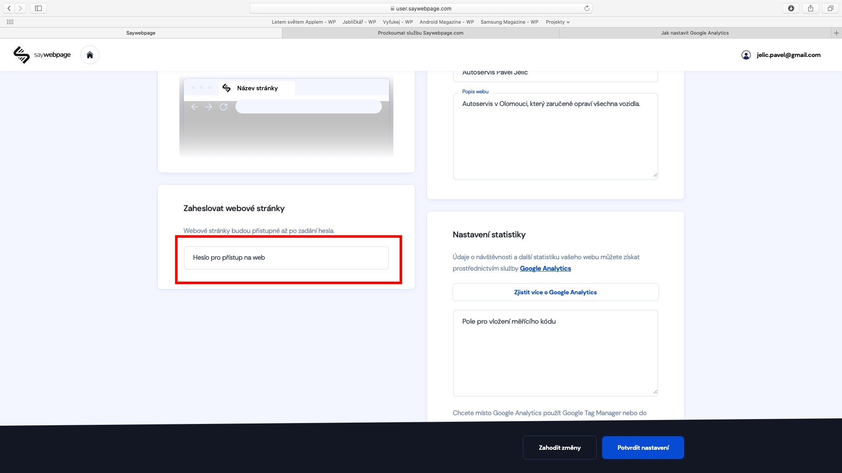Switch to Jak nastavit Google Analytics tab

[695, 33]
